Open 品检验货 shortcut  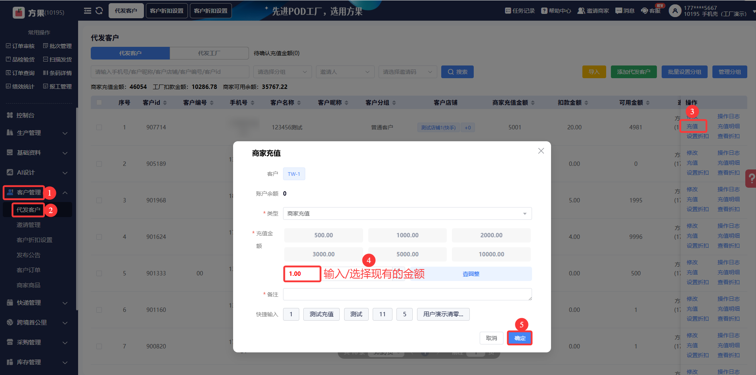click(20, 60)
